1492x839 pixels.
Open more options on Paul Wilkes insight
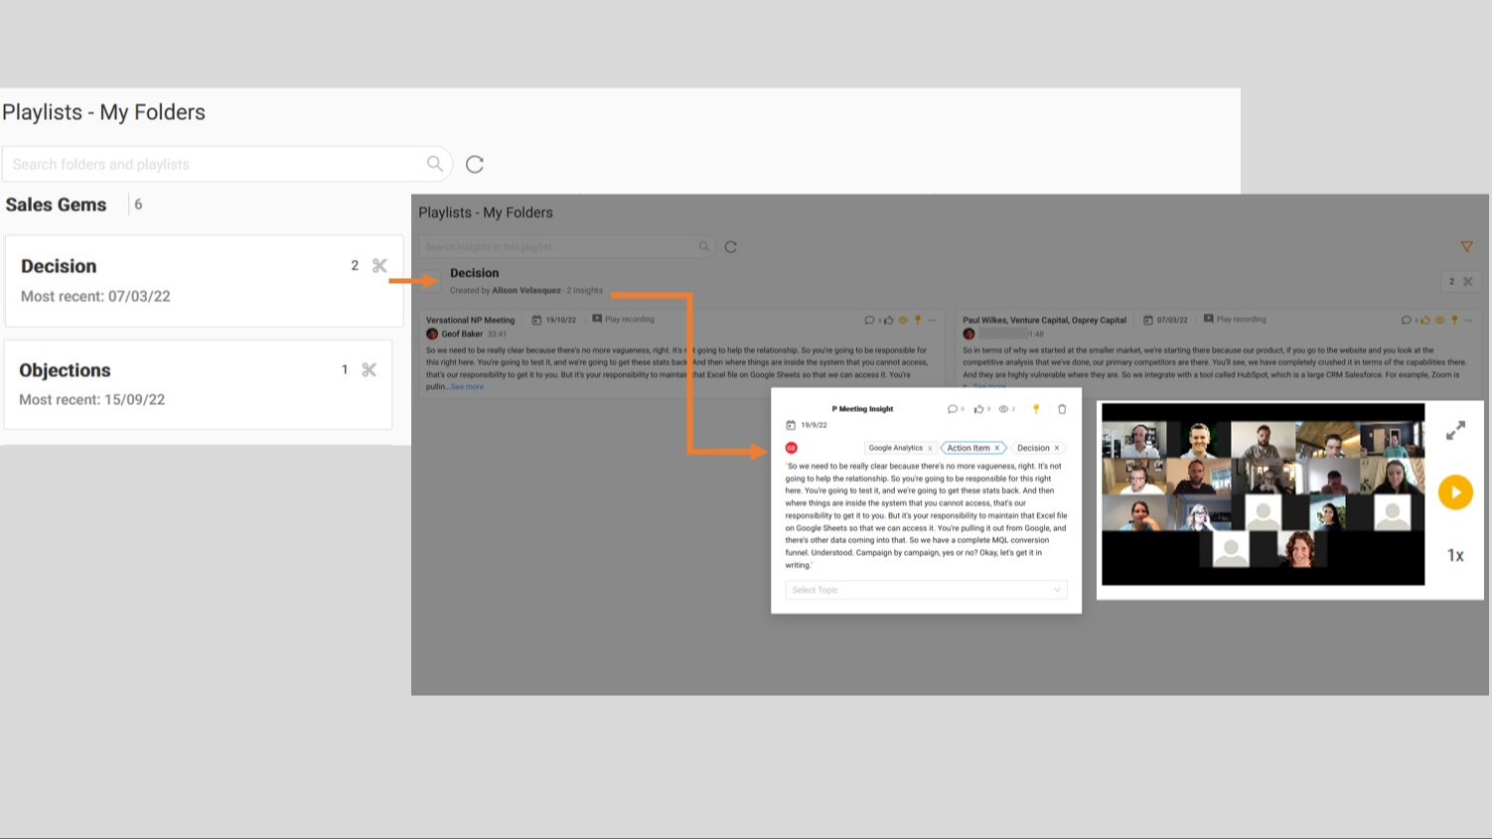click(1468, 321)
